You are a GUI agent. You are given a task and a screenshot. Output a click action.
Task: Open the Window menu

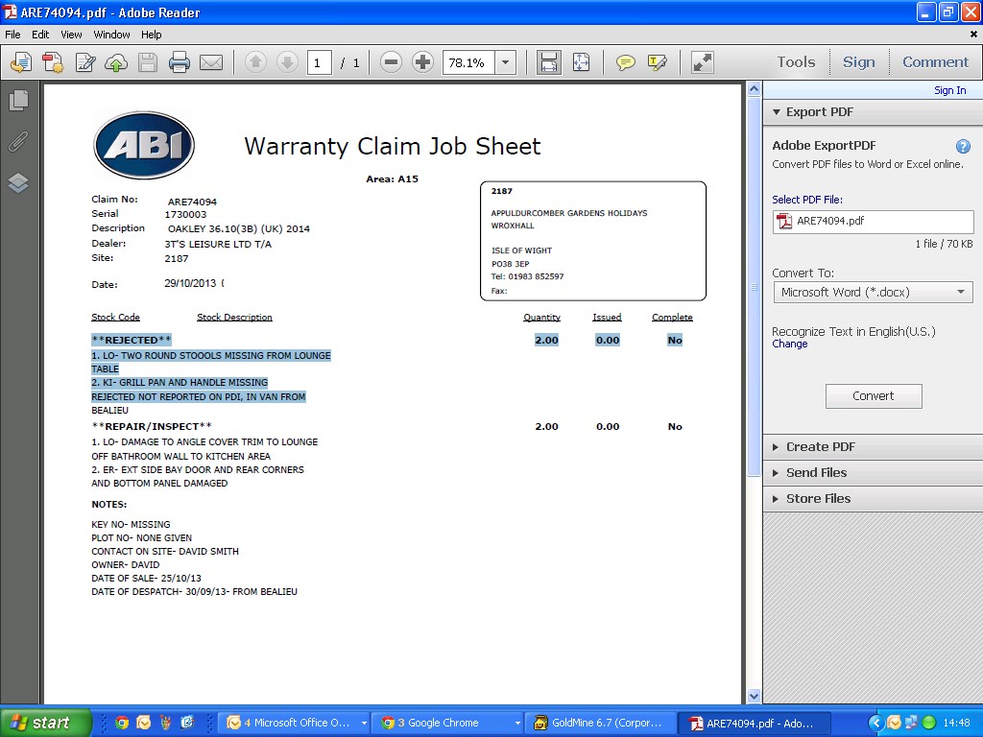click(111, 35)
